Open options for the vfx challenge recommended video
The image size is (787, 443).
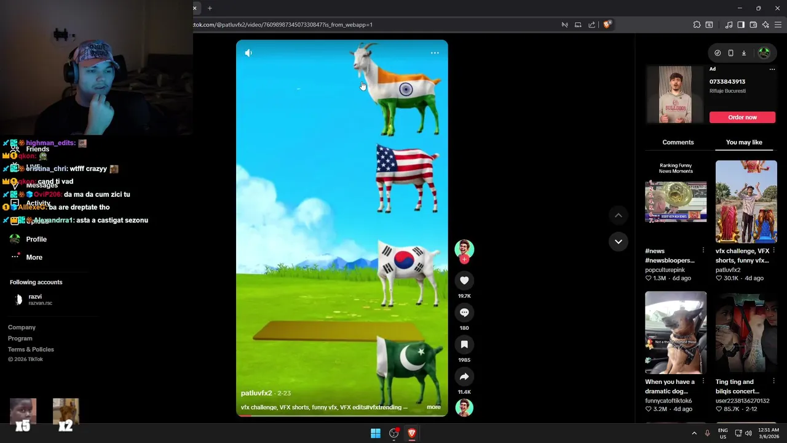[x=773, y=250]
